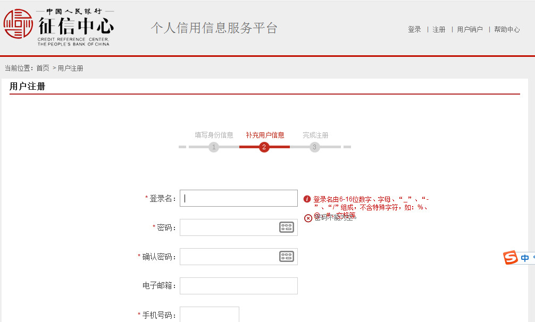Select the step 3 circle indicator
The width and height of the screenshot is (535, 322).
coord(315,147)
